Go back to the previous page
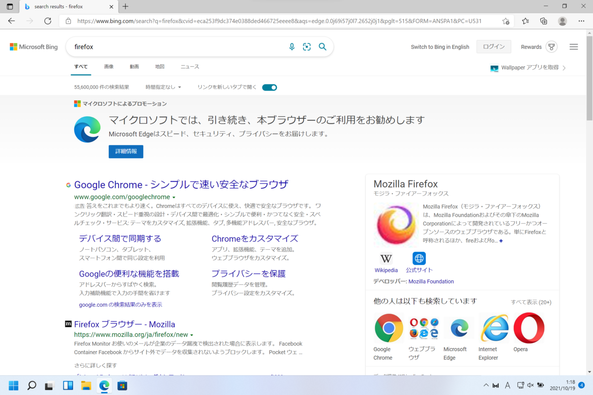 (x=11, y=21)
